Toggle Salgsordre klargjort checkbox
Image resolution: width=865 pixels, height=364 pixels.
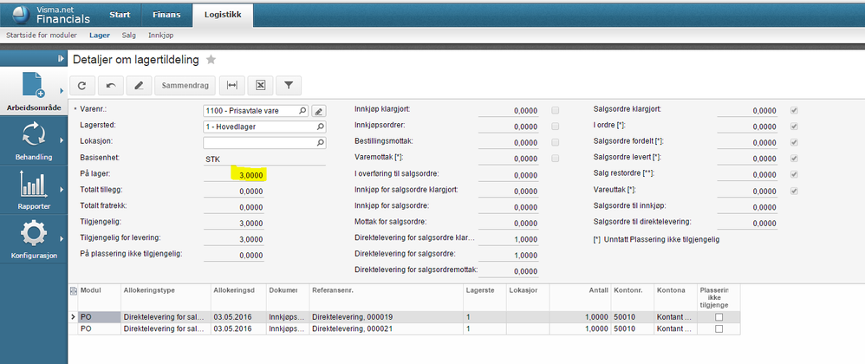794,110
